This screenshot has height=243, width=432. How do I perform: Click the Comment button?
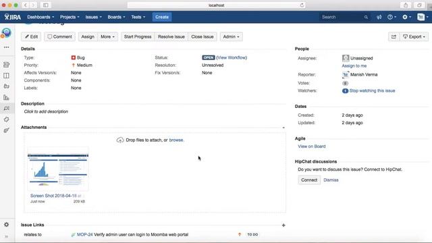(x=59, y=36)
